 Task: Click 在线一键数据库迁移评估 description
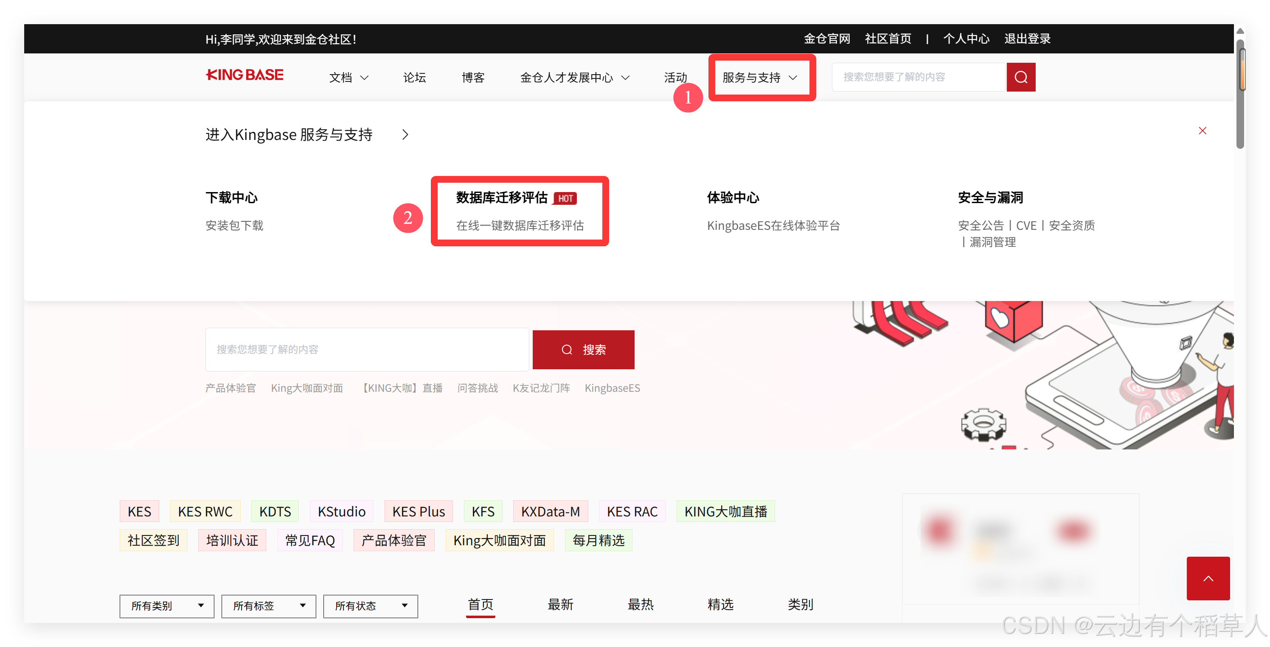(x=520, y=226)
